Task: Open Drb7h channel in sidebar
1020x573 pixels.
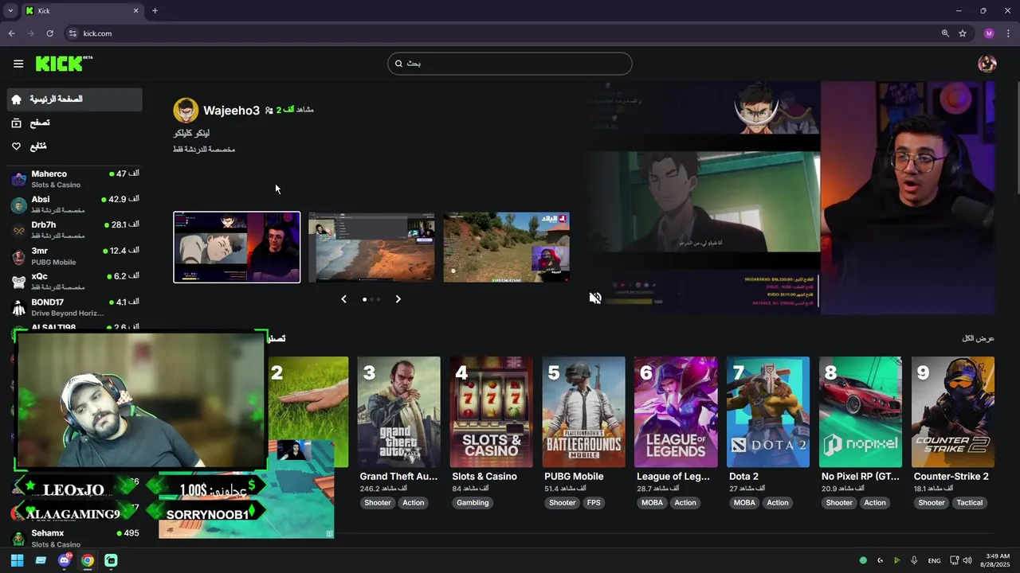Action: (75, 230)
